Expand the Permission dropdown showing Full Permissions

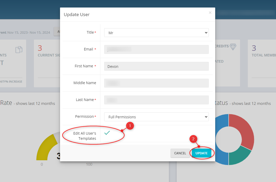(156, 117)
